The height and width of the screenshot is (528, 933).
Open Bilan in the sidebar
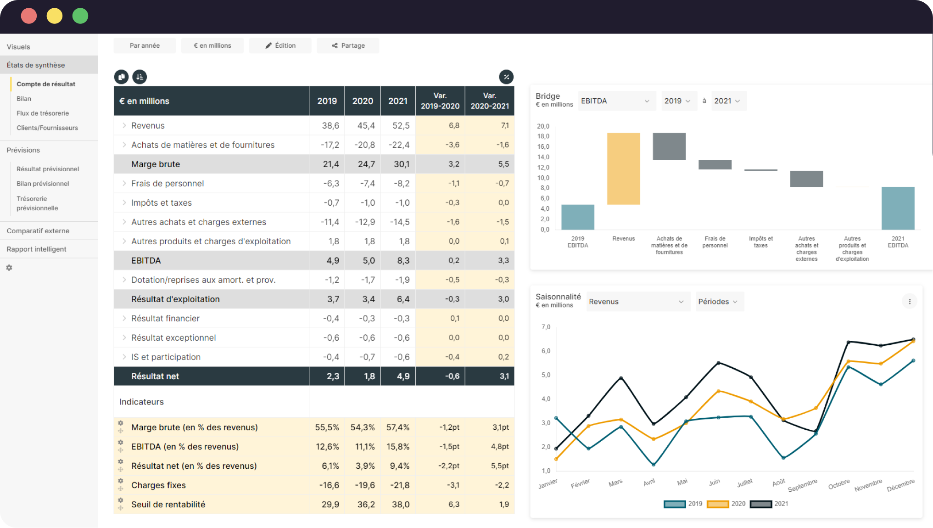(24, 99)
